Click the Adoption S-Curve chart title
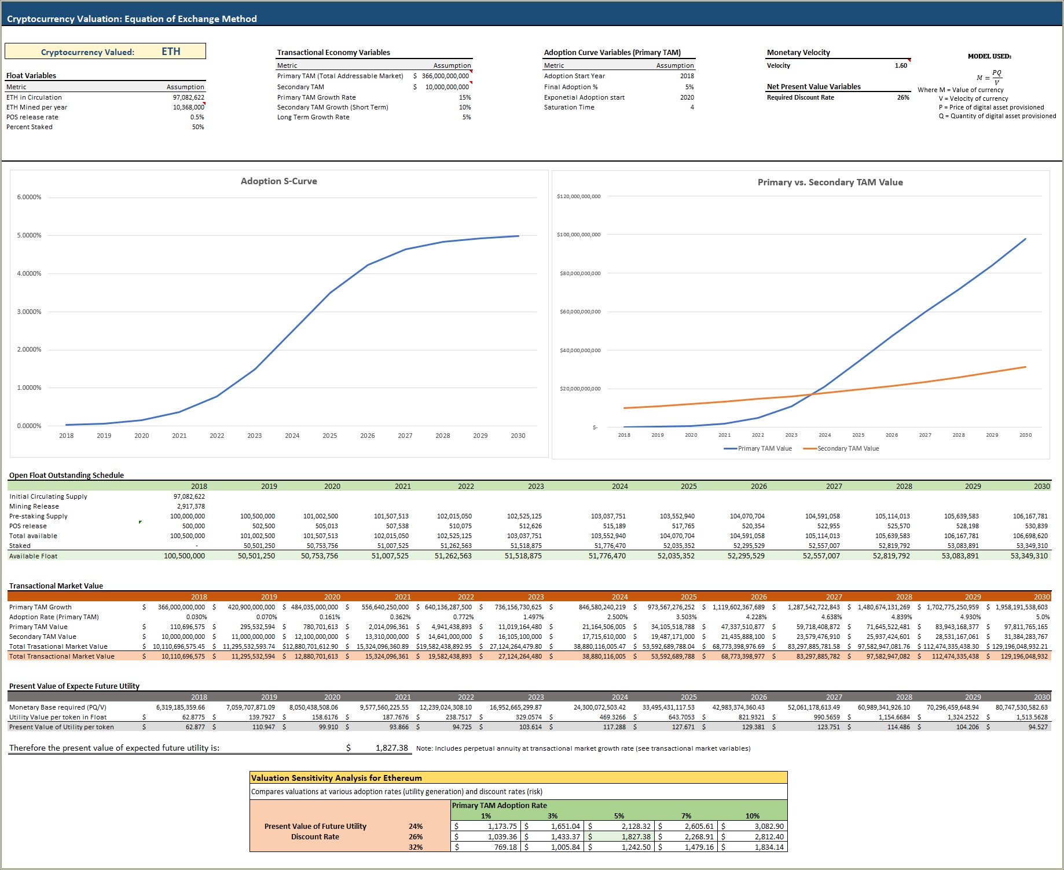Screen dimensions: 1064x870 tap(278, 181)
